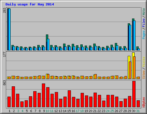Click the cyan pages bar for day 29

[130, 38]
